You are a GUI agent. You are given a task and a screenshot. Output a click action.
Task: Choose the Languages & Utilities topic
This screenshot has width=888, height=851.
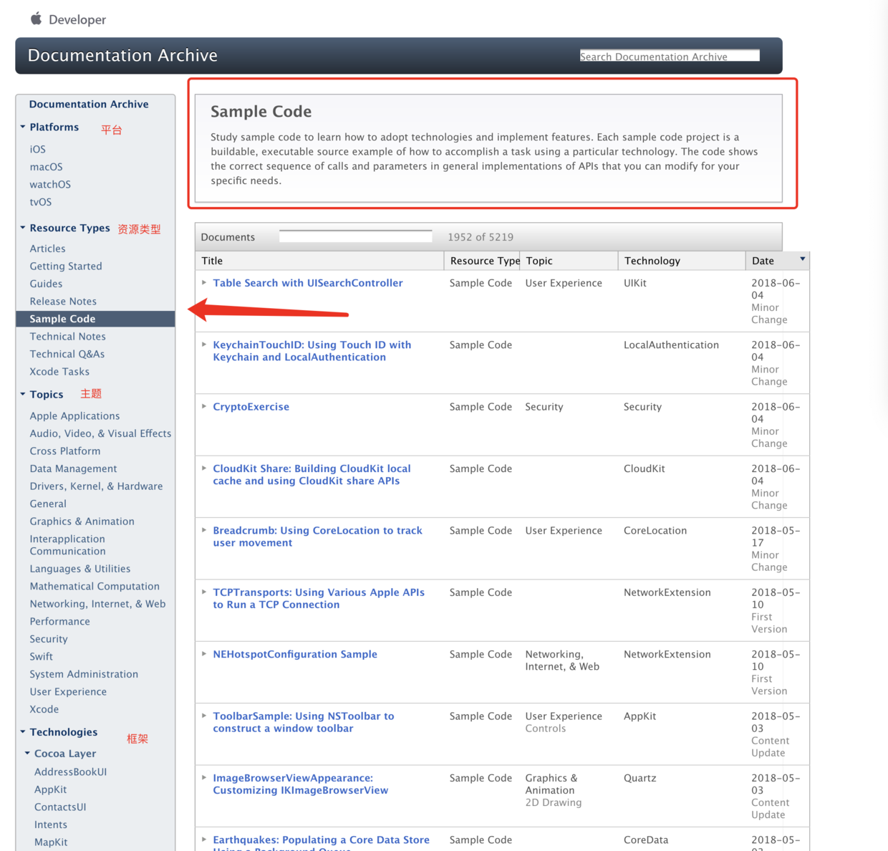(x=80, y=569)
